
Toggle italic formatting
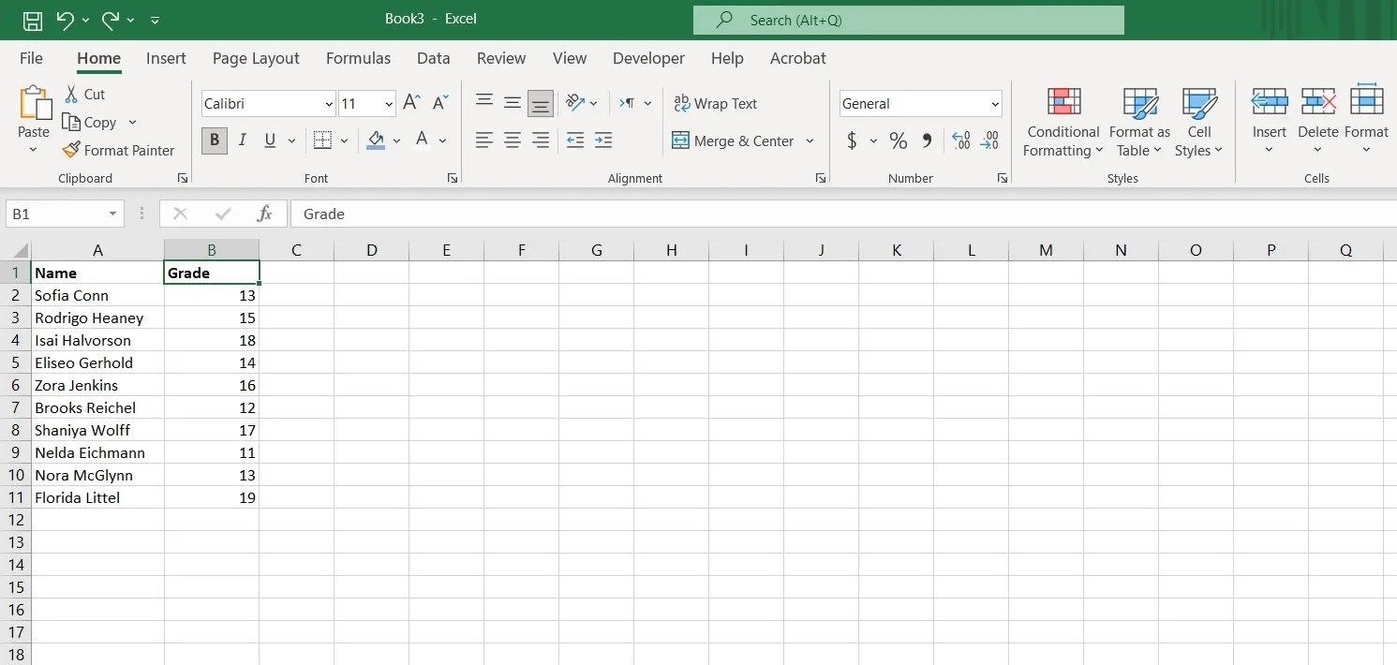tap(242, 140)
